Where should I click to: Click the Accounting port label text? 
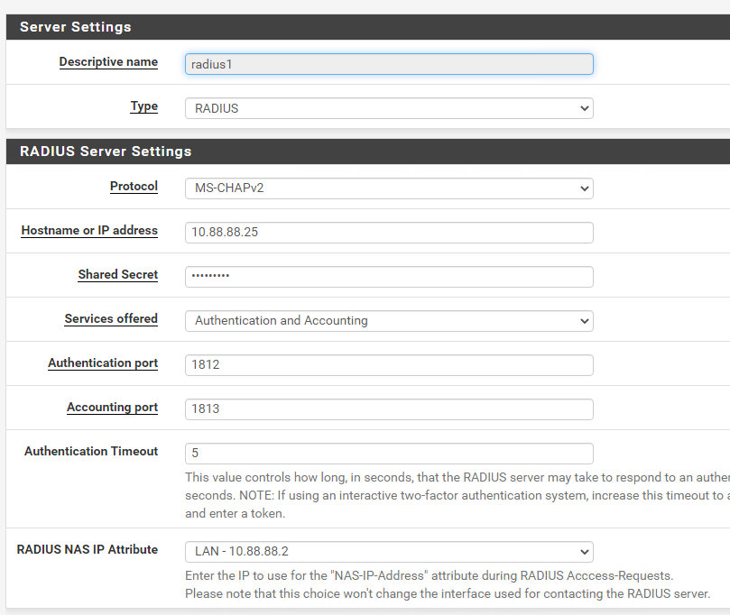click(x=112, y=408)
